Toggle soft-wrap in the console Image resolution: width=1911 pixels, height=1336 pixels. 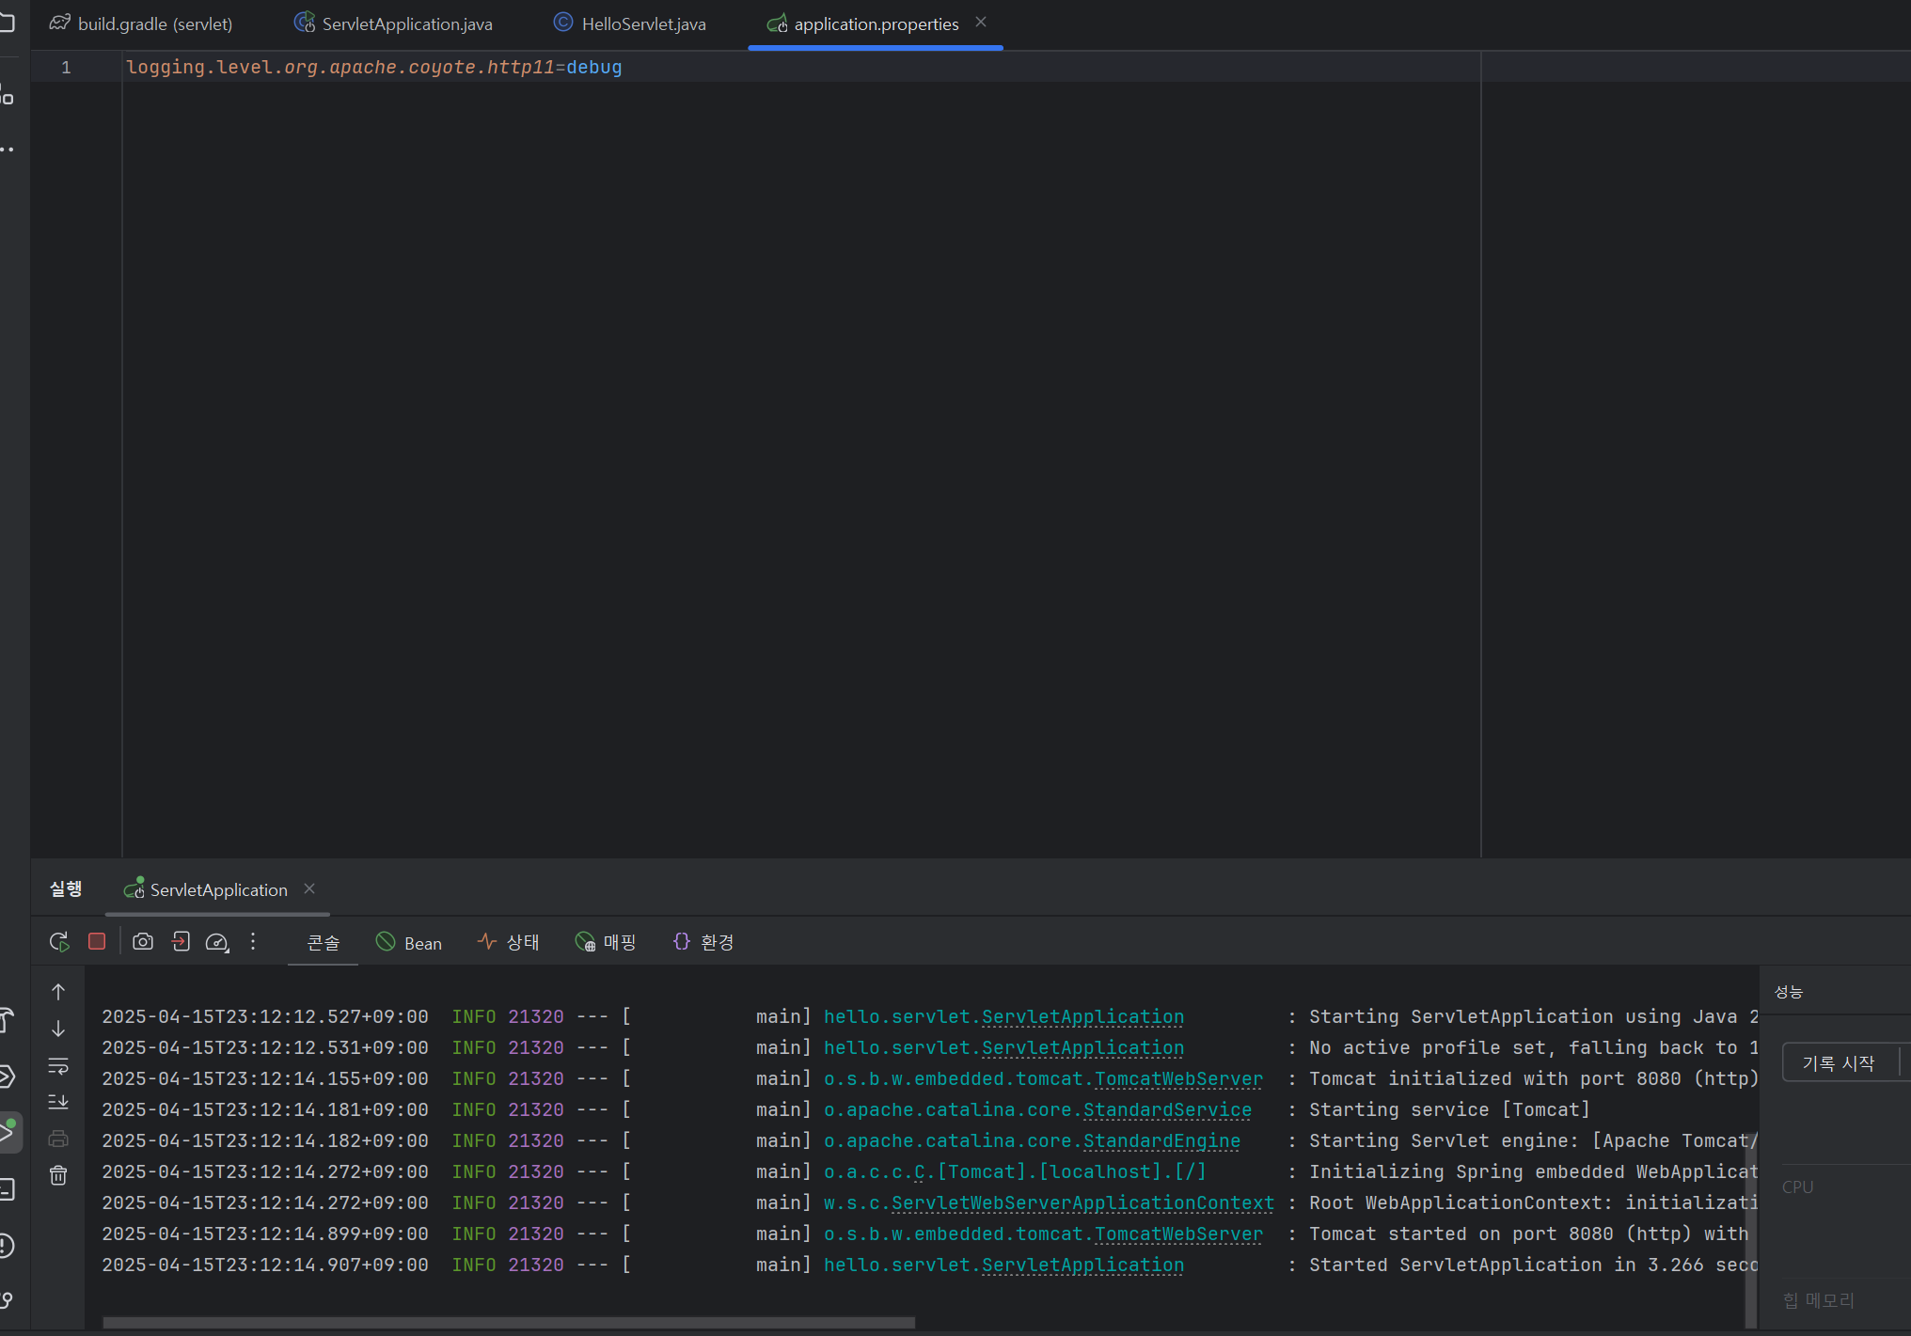(x=58, y=1065)
